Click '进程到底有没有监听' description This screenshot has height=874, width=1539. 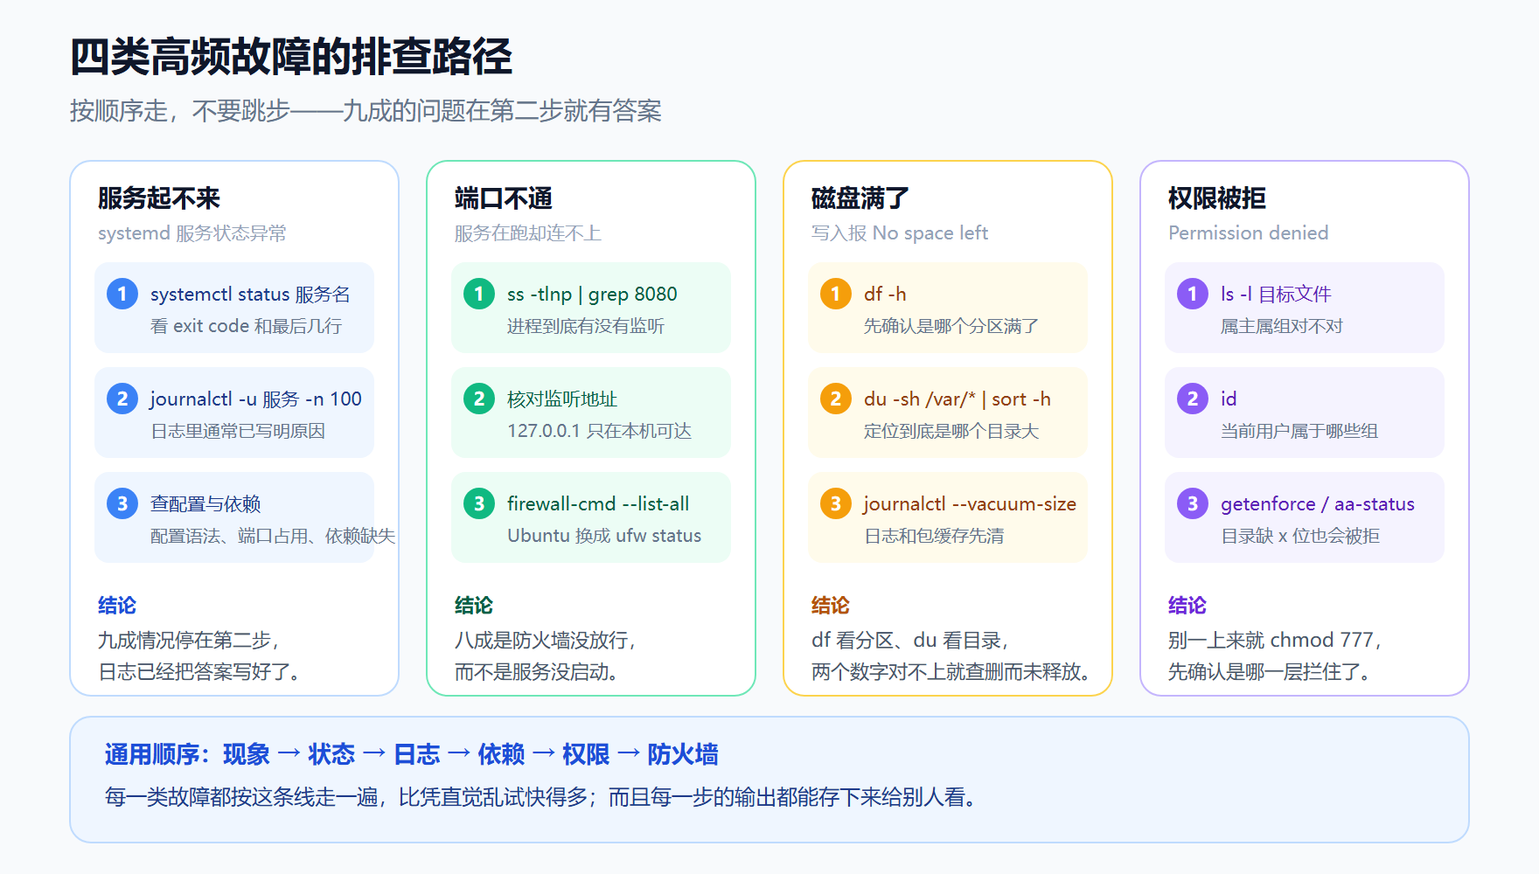click(x=586, y=326)
